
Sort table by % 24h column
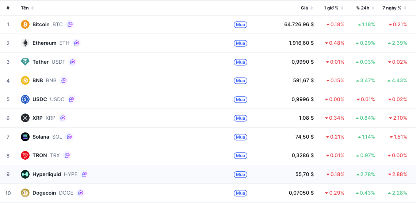click(365, 8)
